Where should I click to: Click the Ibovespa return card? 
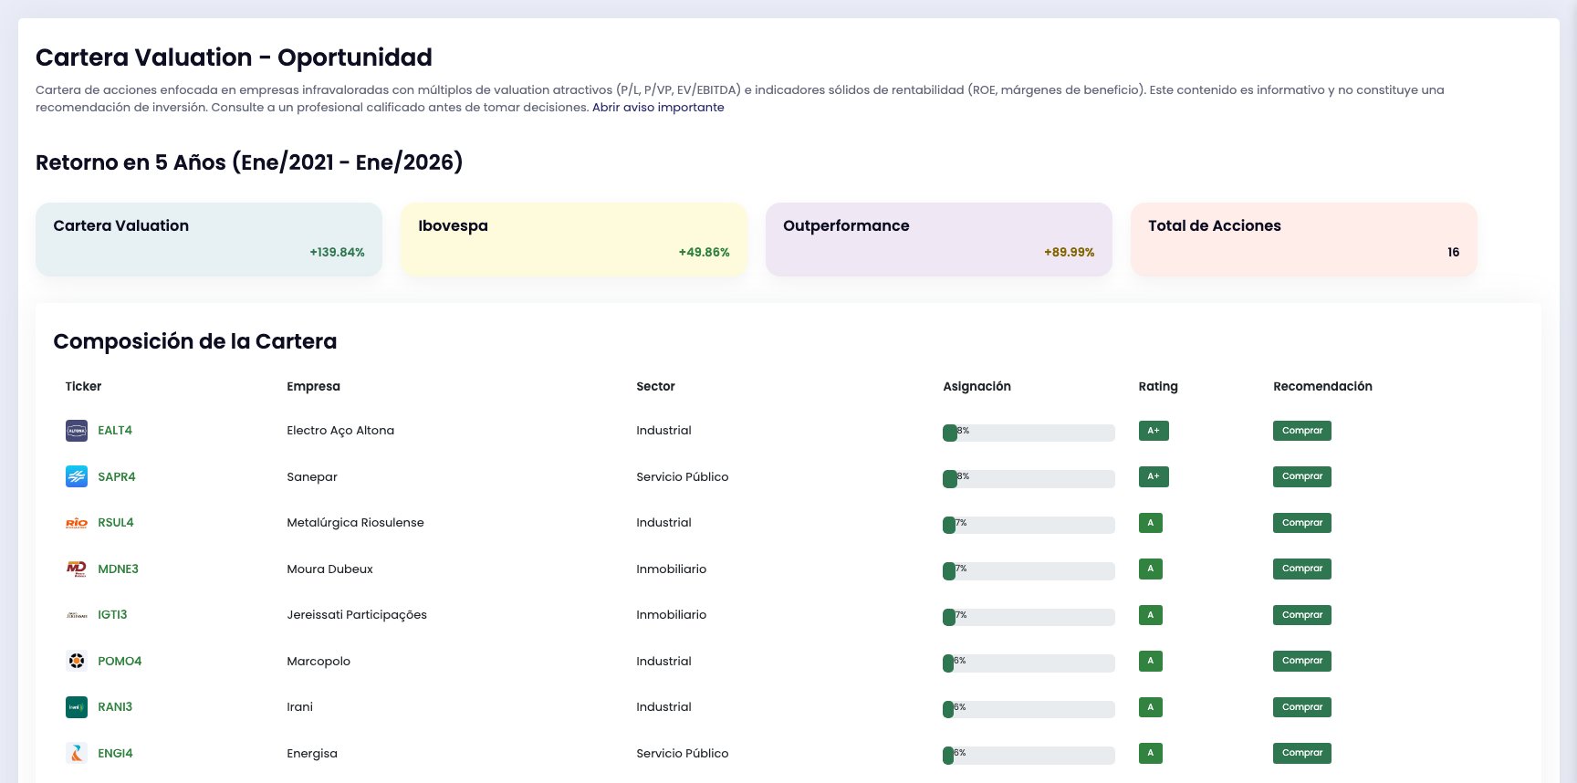[574, 239]
